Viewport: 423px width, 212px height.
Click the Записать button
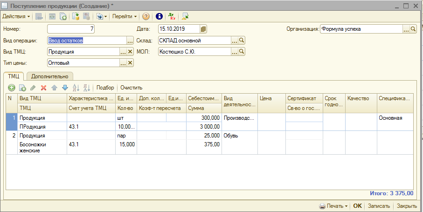(x=378, y=205)
